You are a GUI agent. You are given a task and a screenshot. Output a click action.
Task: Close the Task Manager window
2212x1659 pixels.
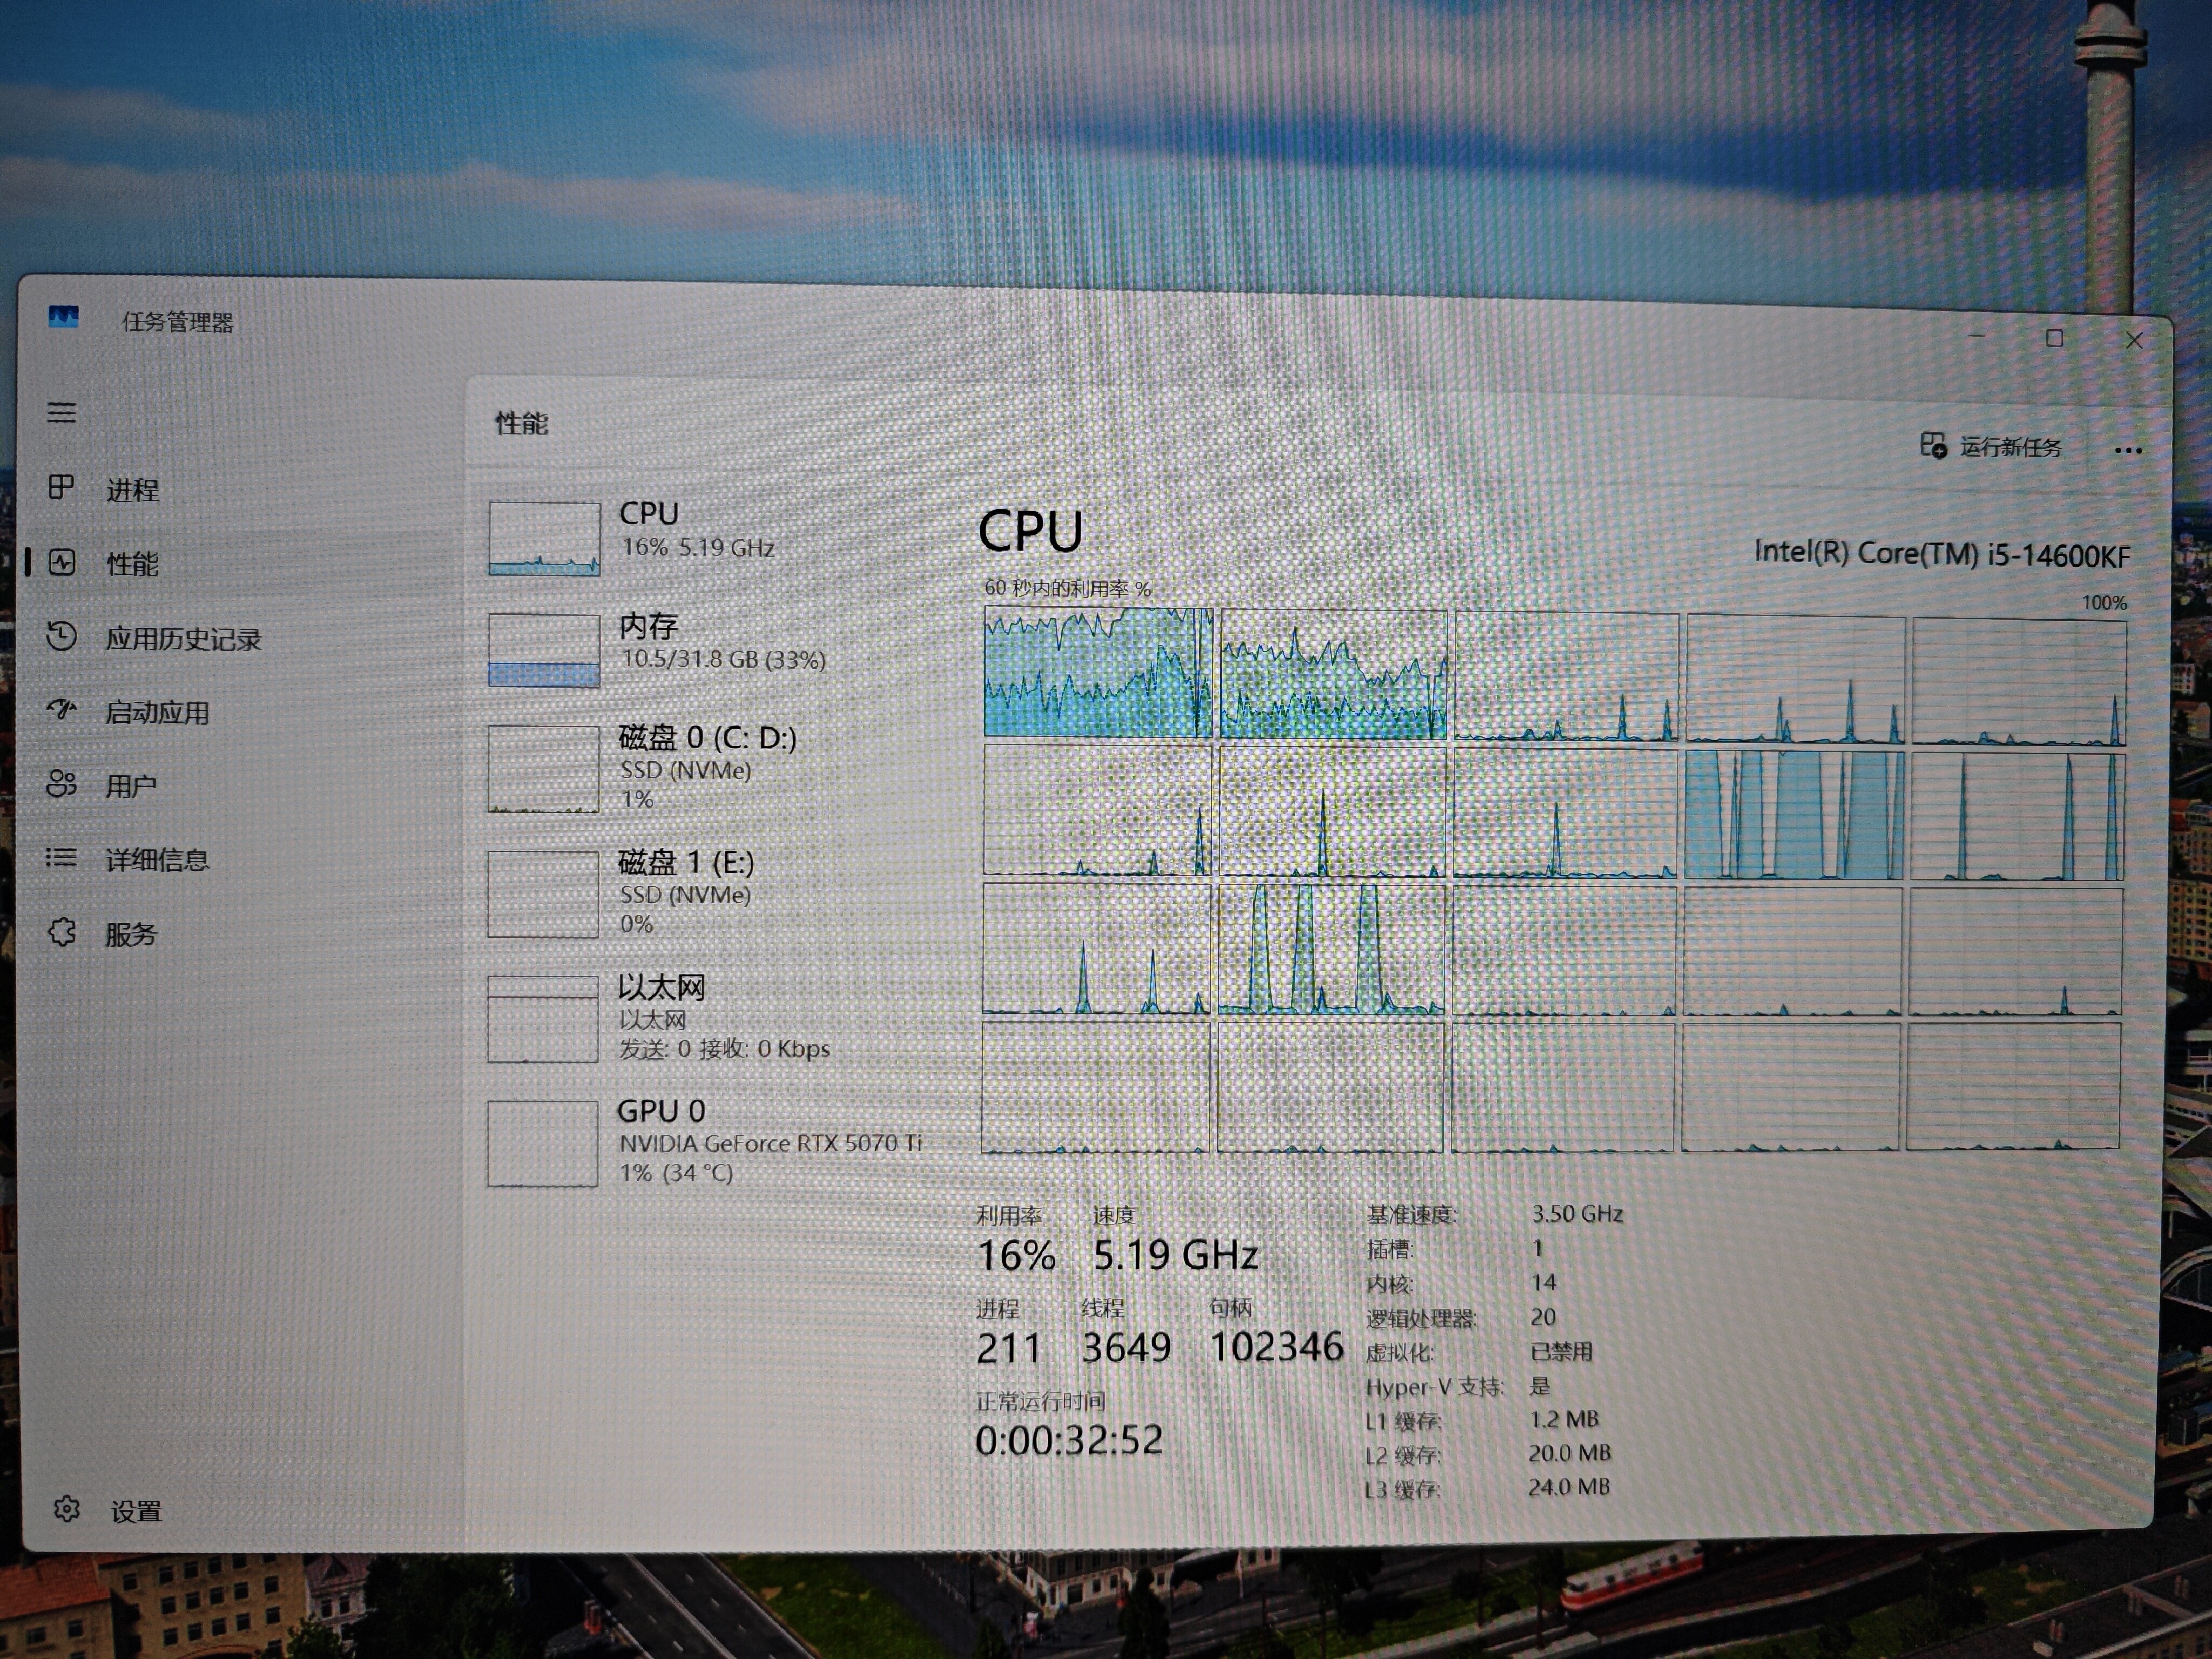[2134, 340]
